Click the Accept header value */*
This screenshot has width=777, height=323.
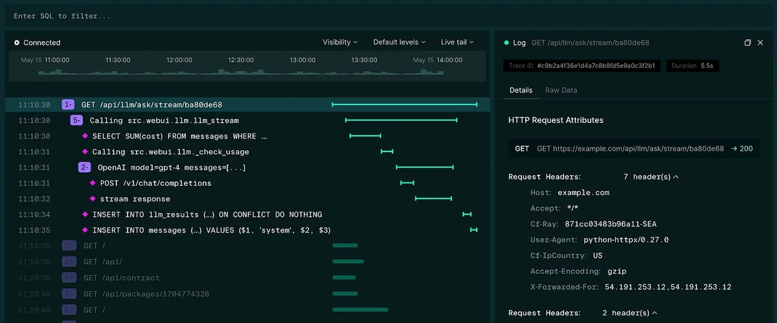click(x=572, y=208)
